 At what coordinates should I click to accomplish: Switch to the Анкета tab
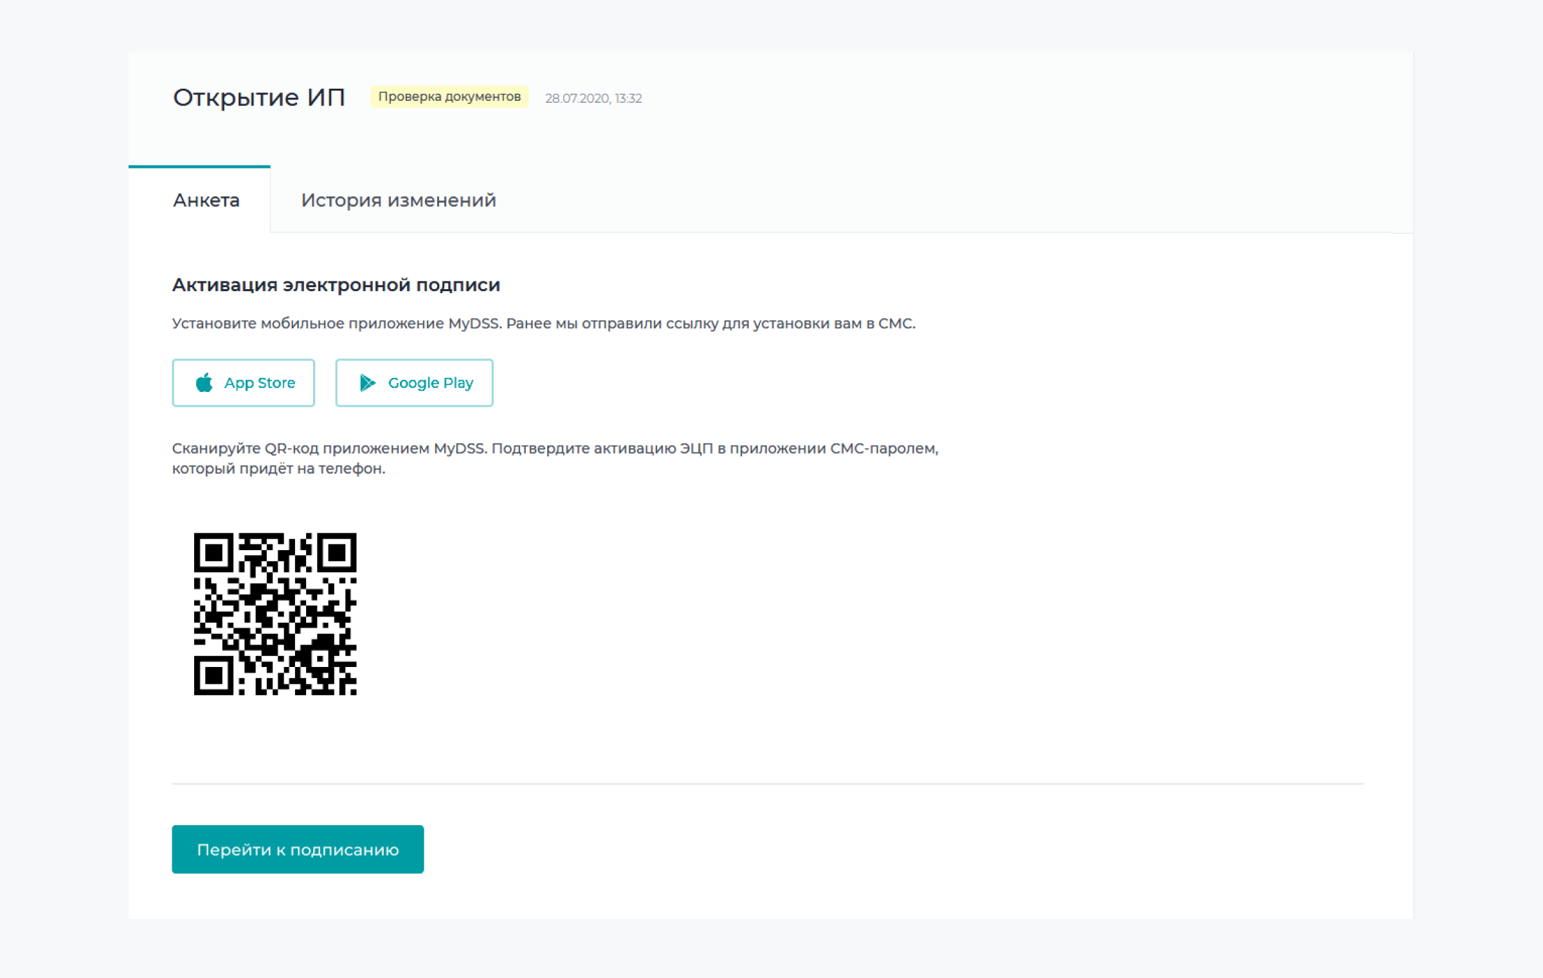point(206,200)
